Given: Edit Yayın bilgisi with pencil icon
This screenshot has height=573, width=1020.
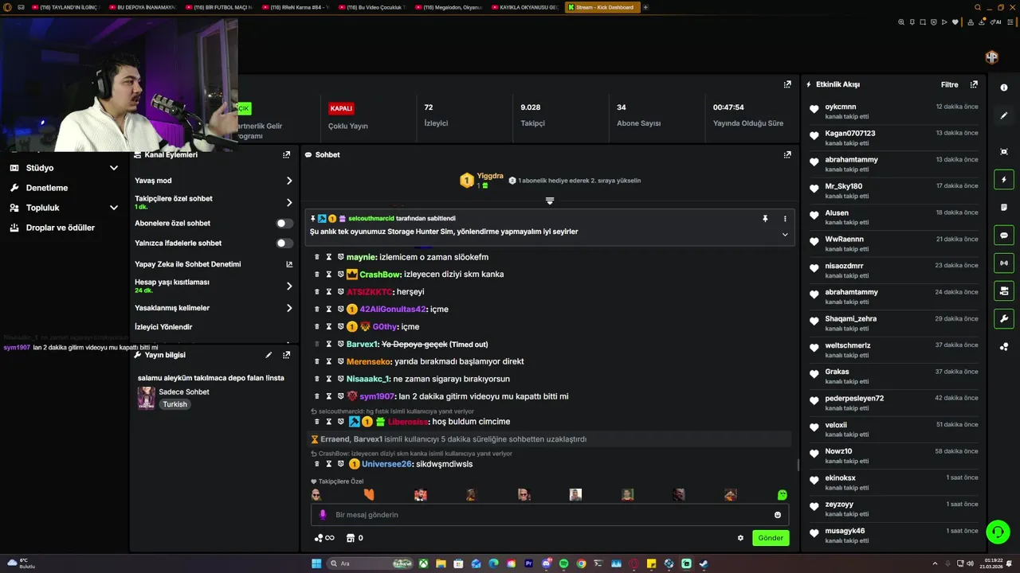Looking at the screenshot, I should [x=269, y=355].
